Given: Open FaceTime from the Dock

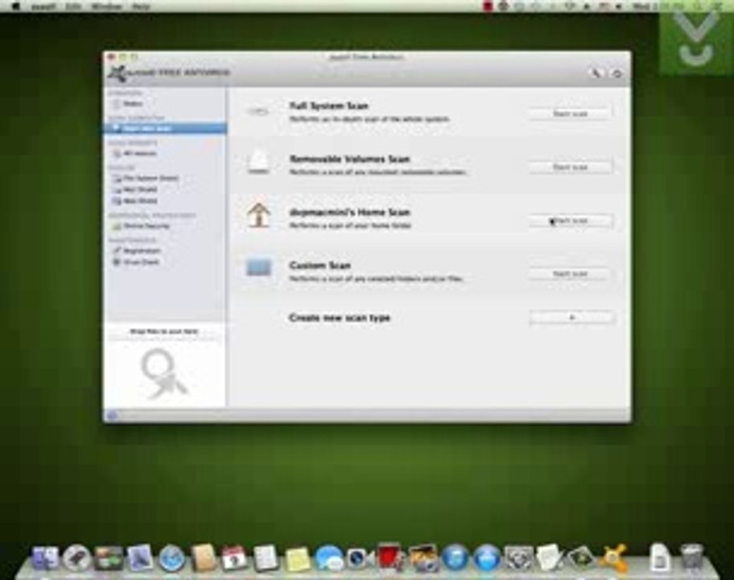Looking at the screenshot, I should coord(360,558).
